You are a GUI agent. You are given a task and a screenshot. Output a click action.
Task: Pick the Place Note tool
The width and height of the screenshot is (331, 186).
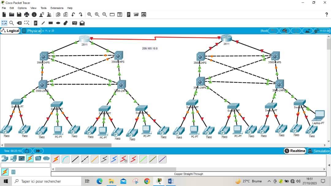coord(36,23)
